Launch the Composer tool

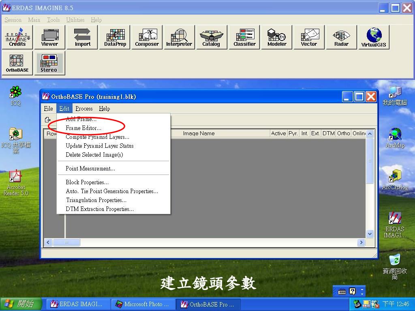147,37
